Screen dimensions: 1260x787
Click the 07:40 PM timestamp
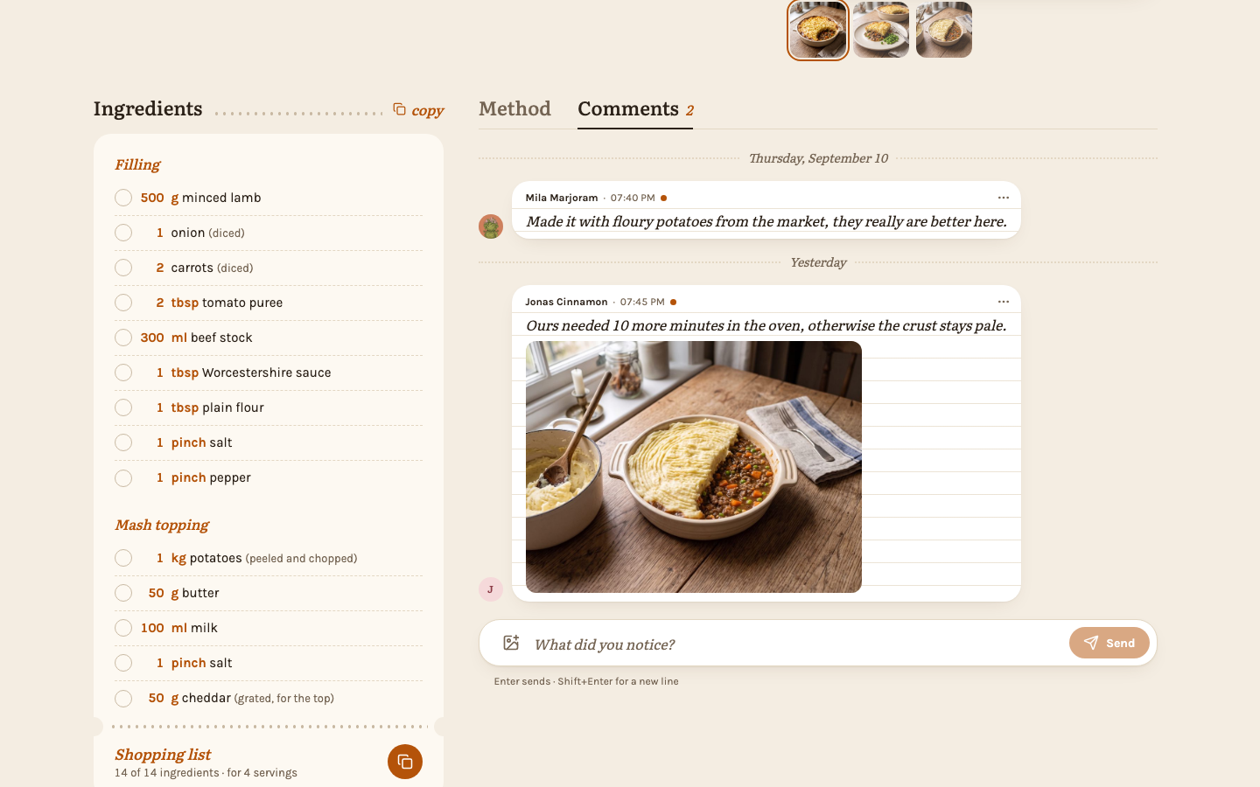click(x=633, y=198)
